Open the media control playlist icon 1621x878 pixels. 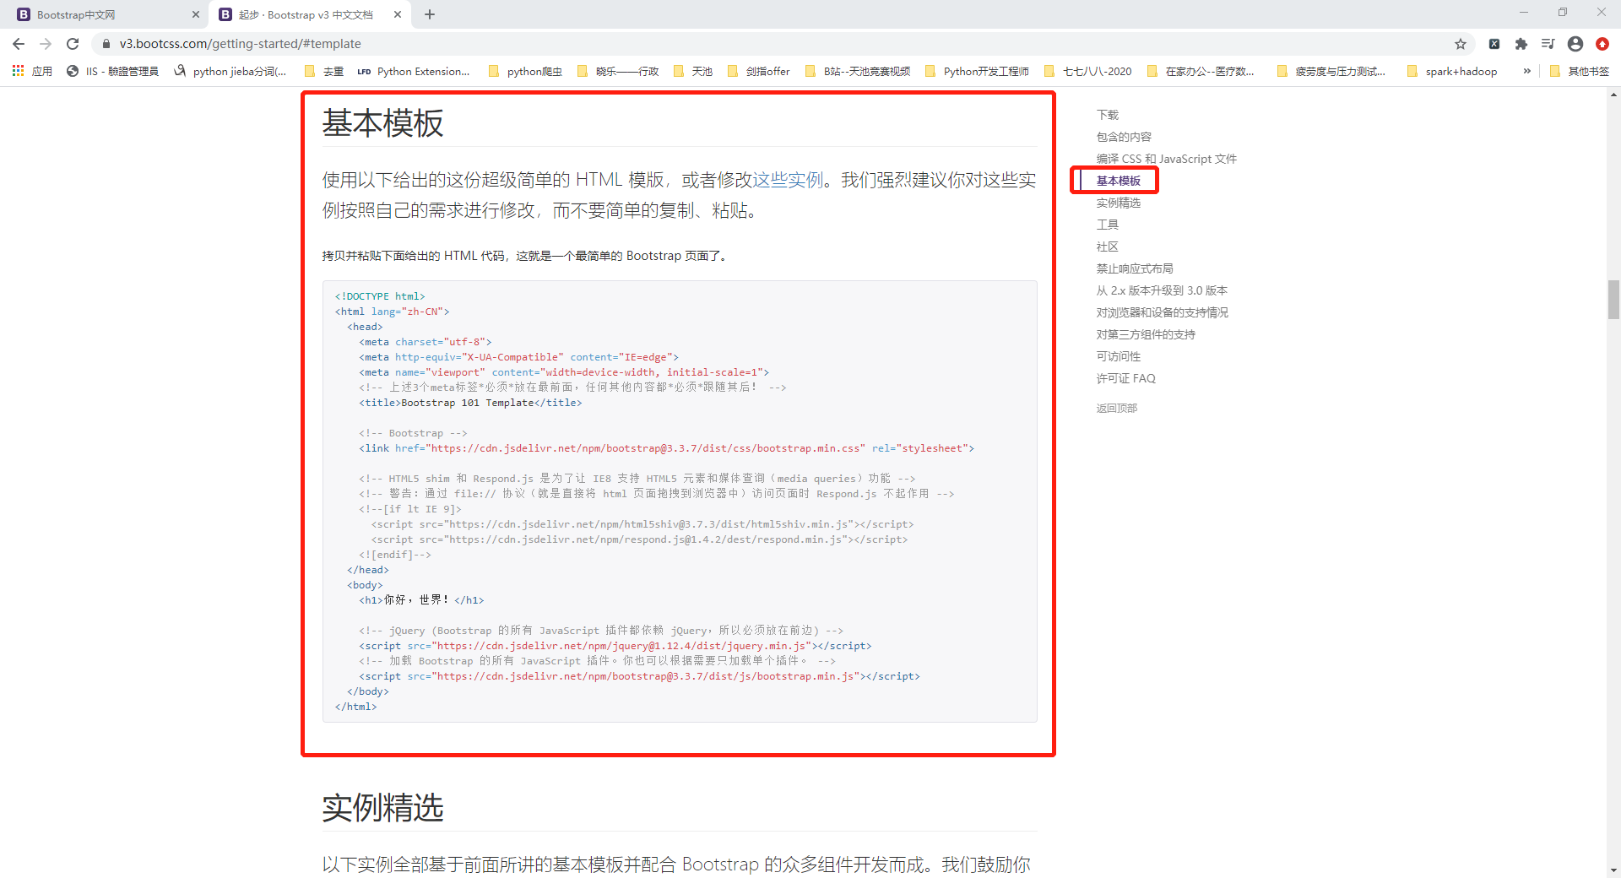[x=1548, y=44]
